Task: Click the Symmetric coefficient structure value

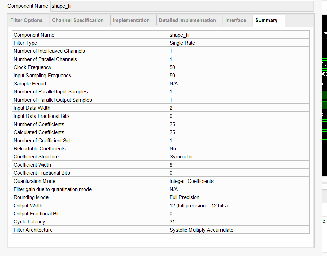Action: pos(181,157)
